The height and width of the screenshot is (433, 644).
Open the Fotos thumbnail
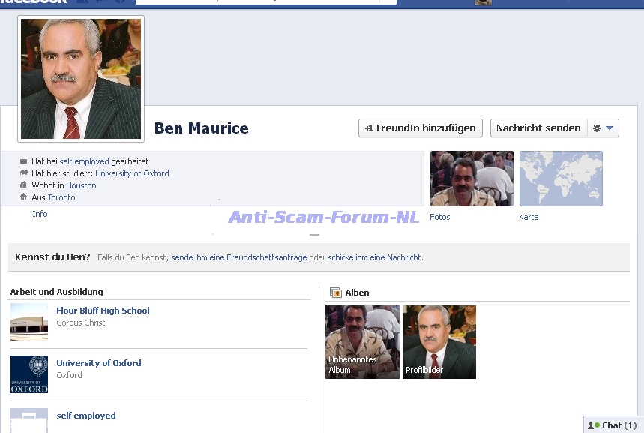point(472,179)
